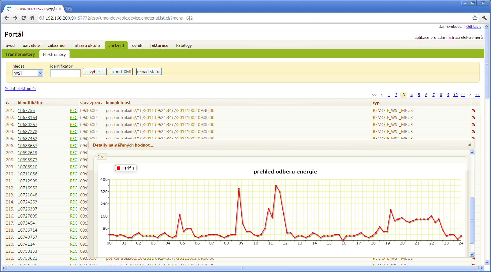Open the úvod menu tab
The width and height of the screenshot is (491, 272).
click(10, 45)
